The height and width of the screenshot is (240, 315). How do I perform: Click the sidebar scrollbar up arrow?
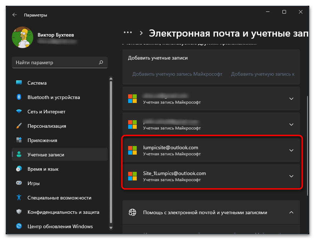coord(111,79)
